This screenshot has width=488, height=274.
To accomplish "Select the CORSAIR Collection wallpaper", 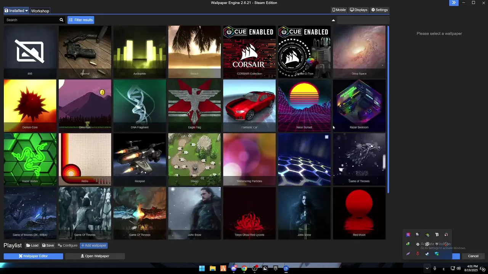I will (249, 52).
